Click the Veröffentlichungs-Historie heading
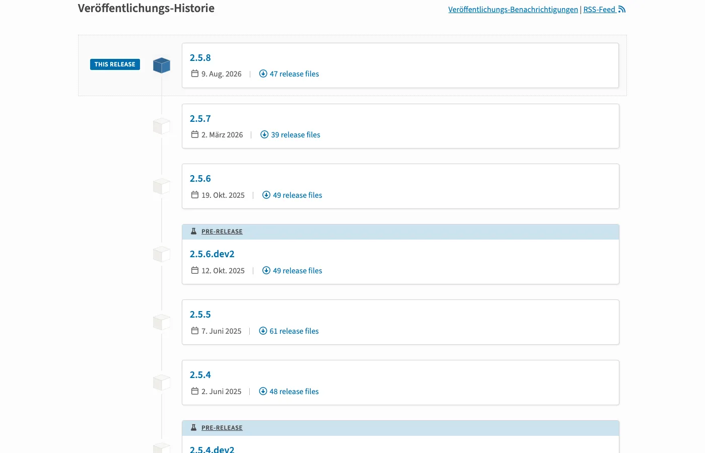Viewport: 705px width, 453px height. click(146, 9)
